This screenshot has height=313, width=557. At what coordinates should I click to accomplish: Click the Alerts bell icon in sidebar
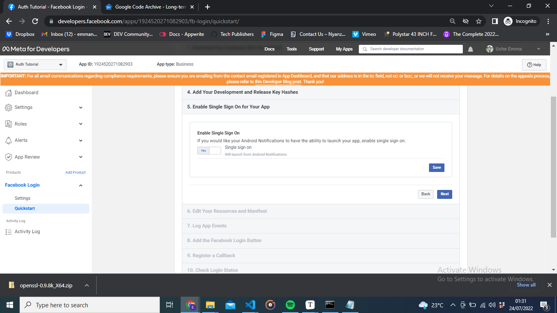(8, 140)
